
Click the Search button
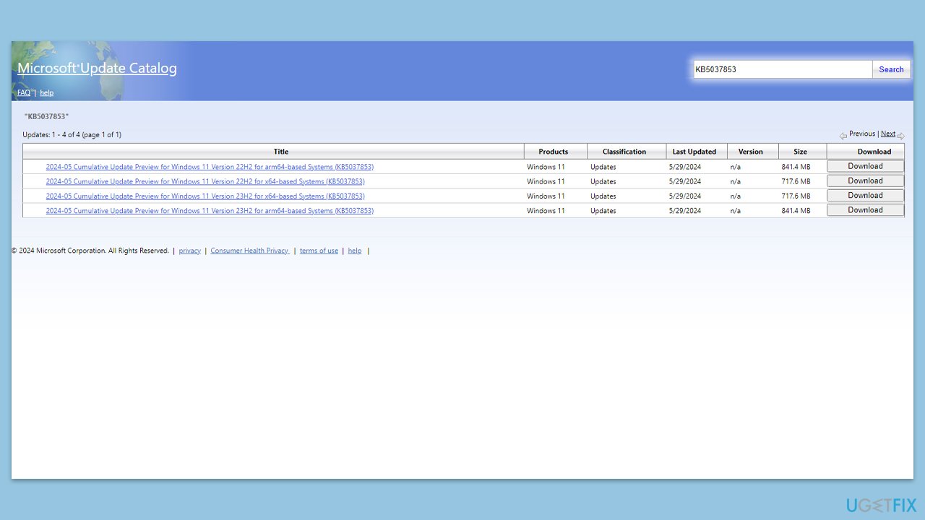coord(891,69)
